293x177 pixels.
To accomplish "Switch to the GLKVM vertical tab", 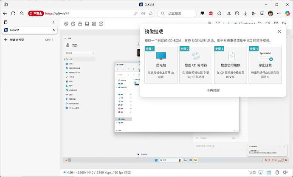I will 25,30.
